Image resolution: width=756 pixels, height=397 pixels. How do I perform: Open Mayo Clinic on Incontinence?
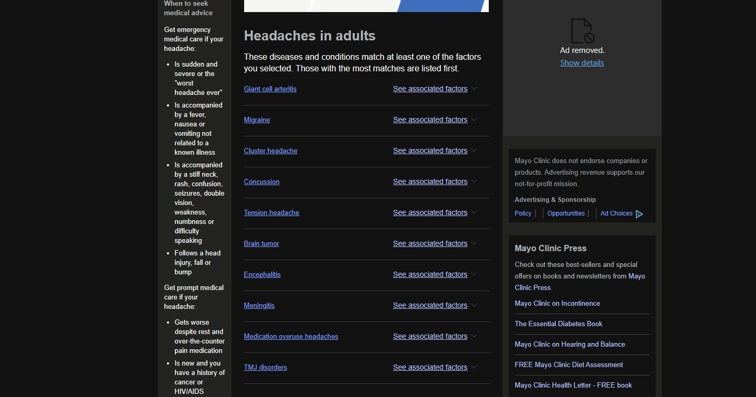[x=557, y=303]
